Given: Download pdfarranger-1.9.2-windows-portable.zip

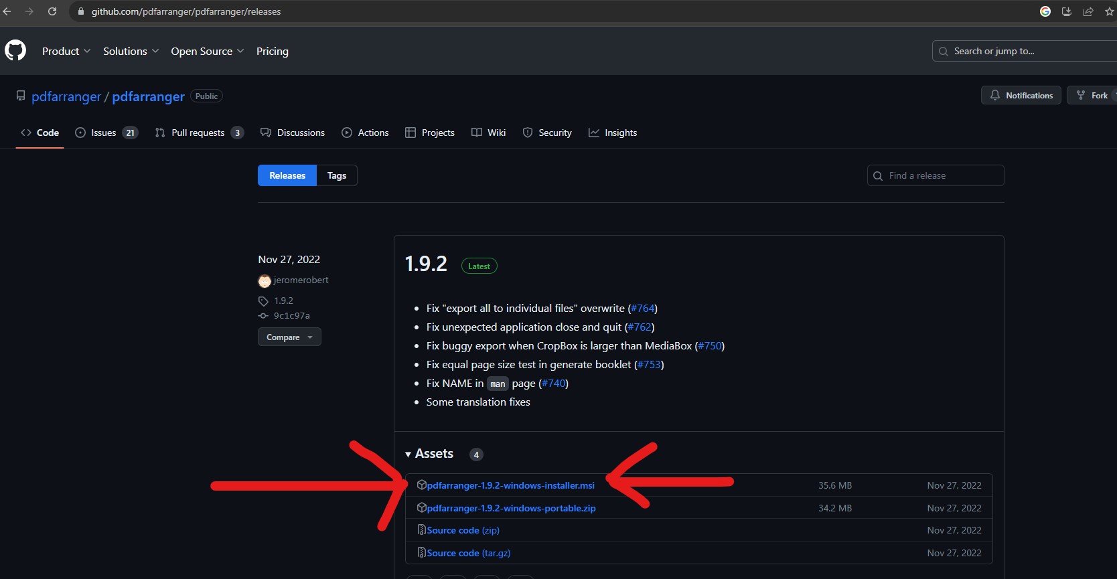Looking at the screenshot, I should (511, 508).
